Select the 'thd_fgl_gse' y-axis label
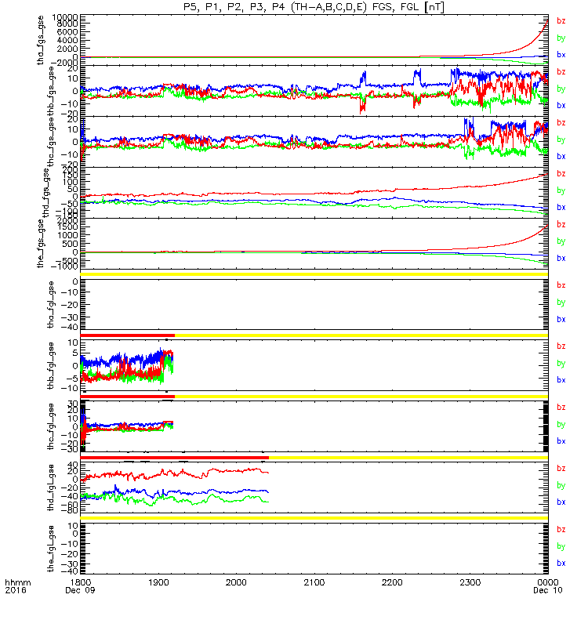This screenshot has height=627, width=588. (x=51, y=487)
